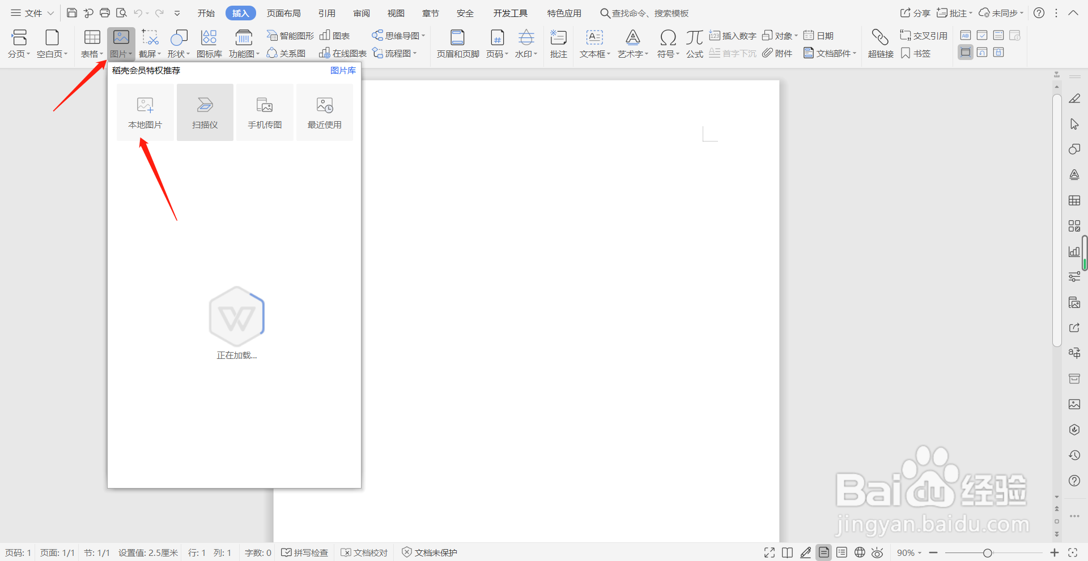Click the vertical document scrollbar
The width and height of the screenshot is (1088, 561).
point(1057,221)
